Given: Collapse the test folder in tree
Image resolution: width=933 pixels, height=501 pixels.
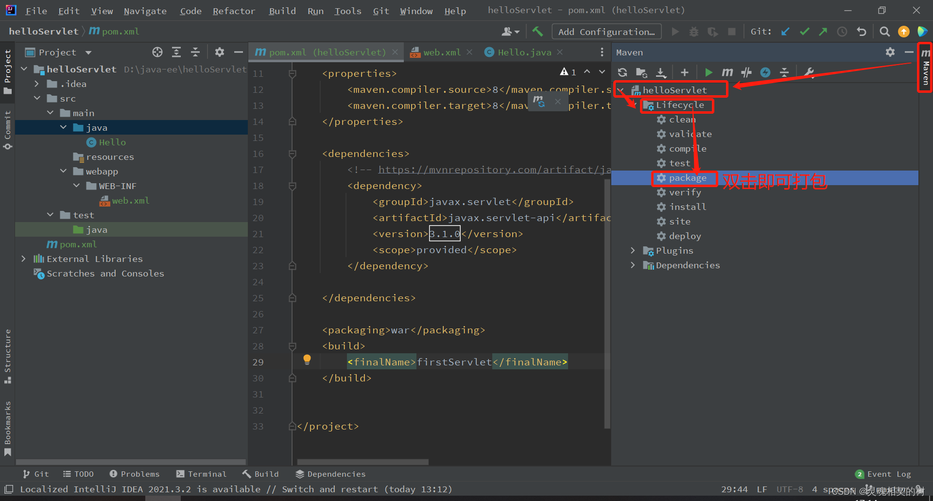Looking at the screenshot, I should coord(50,215).
